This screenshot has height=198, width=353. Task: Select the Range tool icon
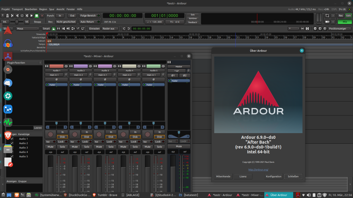point(58,29)
